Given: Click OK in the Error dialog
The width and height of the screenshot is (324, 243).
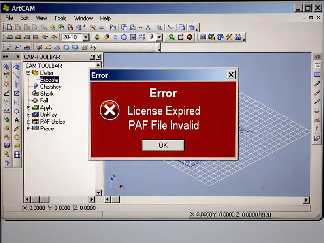Looking at the screenshot, I should [x=163, y=145].
